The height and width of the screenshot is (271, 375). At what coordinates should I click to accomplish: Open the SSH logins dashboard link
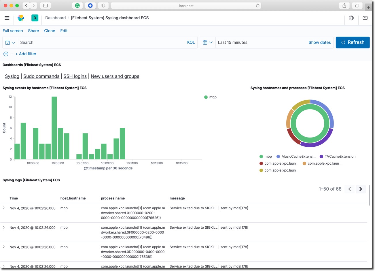(x=75, y=76)
